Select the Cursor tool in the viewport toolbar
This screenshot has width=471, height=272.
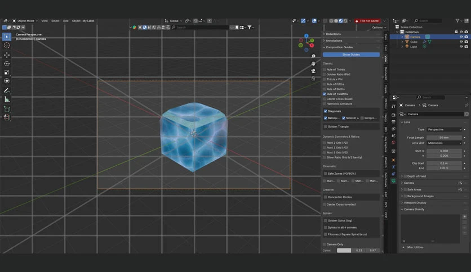tap(7, 46)
